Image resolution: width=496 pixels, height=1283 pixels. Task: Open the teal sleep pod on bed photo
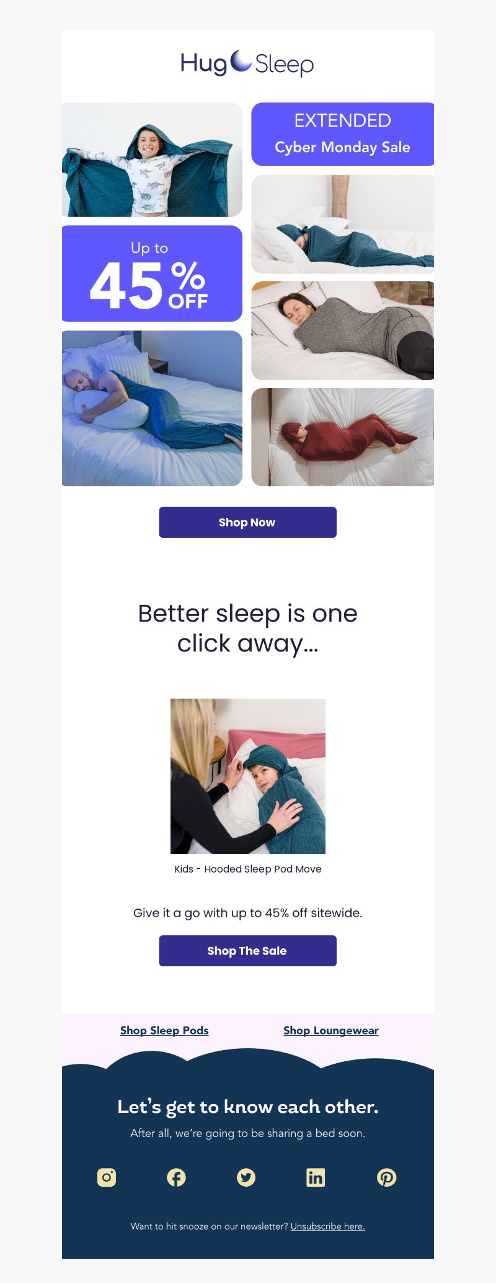click(x=343, y=224)
